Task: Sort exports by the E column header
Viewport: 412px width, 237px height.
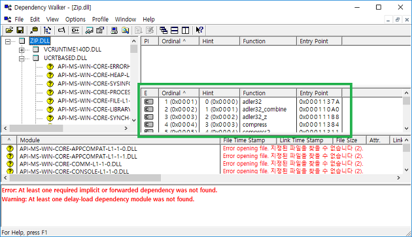Action: [x=150, y=93]
